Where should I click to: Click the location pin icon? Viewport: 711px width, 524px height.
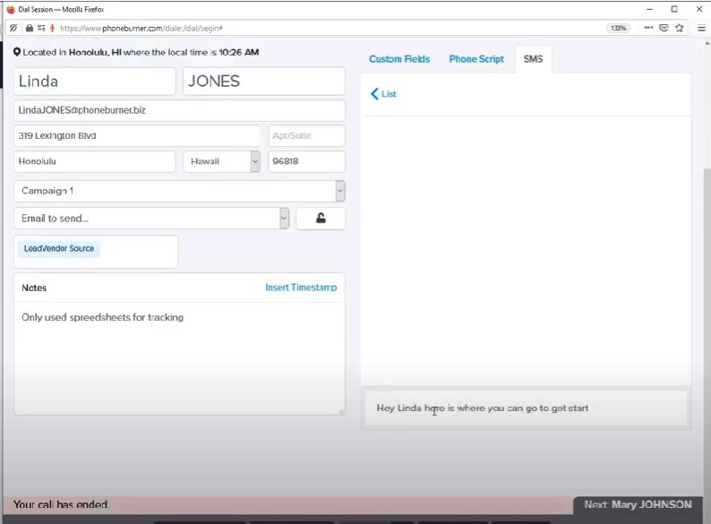[x=17, y=52]
